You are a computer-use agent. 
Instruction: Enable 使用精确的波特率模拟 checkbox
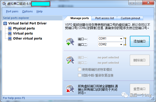coord(80,70)
